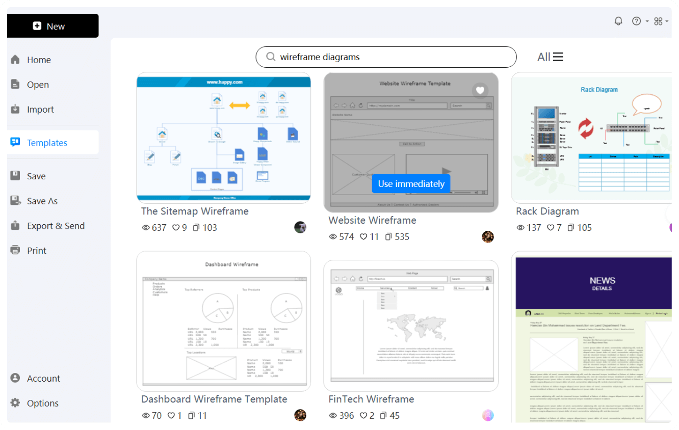Open the Dashboard Wireframe Template thumbnail
This screenshot has height=430, width=679.
(x=224, y=321)
